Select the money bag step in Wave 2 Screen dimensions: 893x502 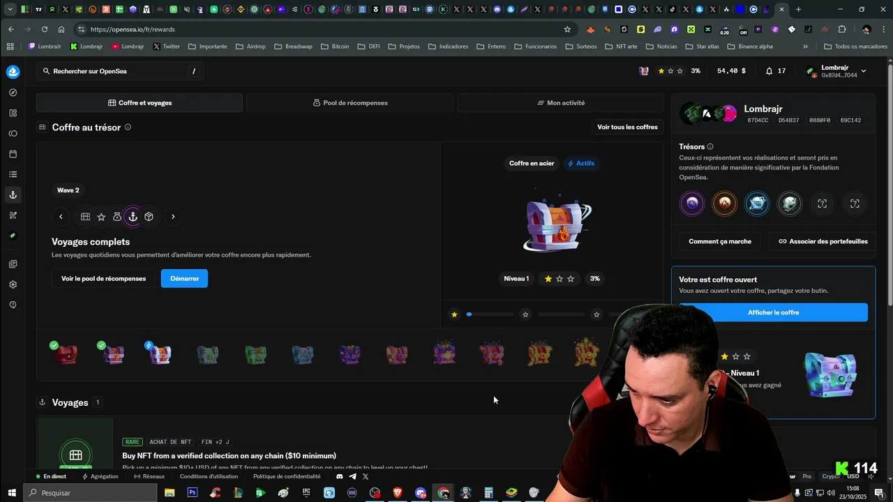click(x=117, y=217)
